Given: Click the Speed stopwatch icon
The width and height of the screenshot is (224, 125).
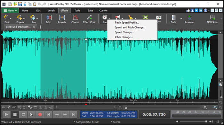Looking at the screenshot, I should [x=105, y=17].
